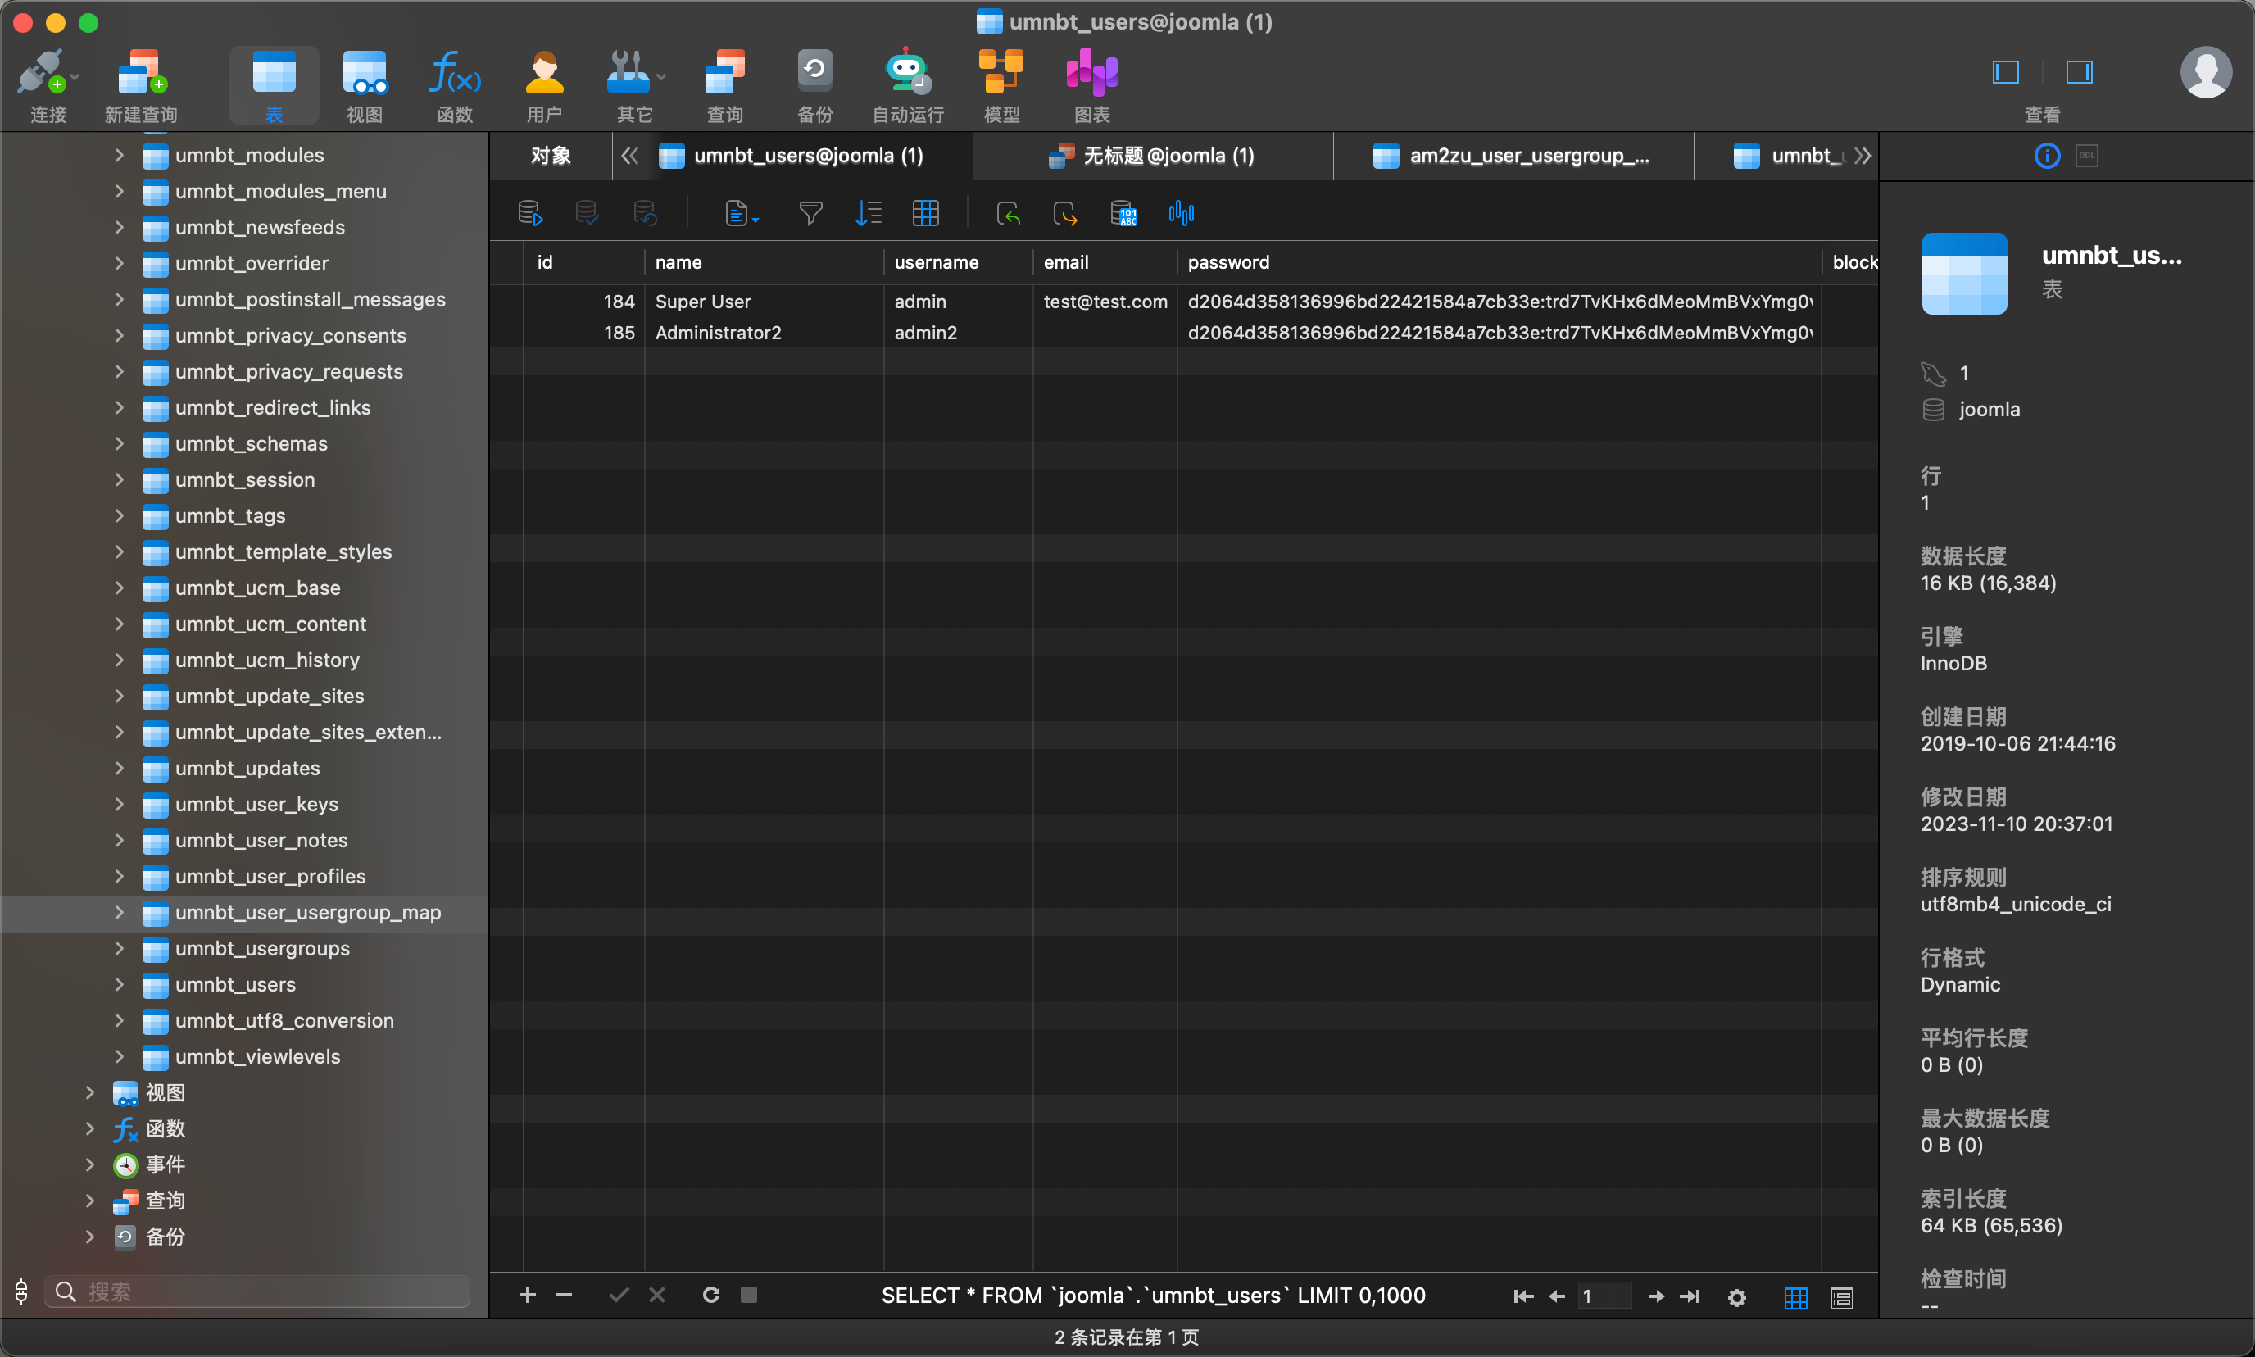Viewport: 2255px width, 1357px height.
Task: Expand the 备份 backups tree node
Action: coord(89,1237)
